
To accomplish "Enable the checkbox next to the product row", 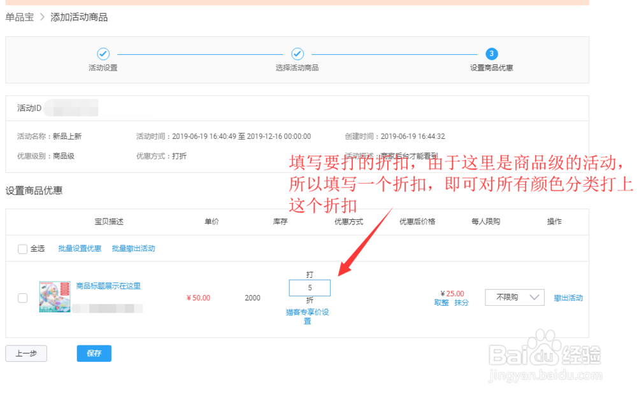I will tap(22, 297).
